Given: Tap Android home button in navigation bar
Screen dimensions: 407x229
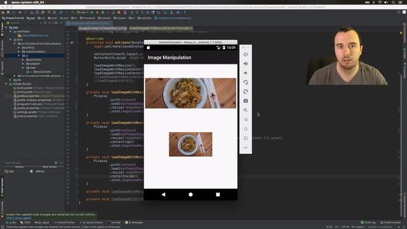Looking at the screenshot, I should coord(191,195).
